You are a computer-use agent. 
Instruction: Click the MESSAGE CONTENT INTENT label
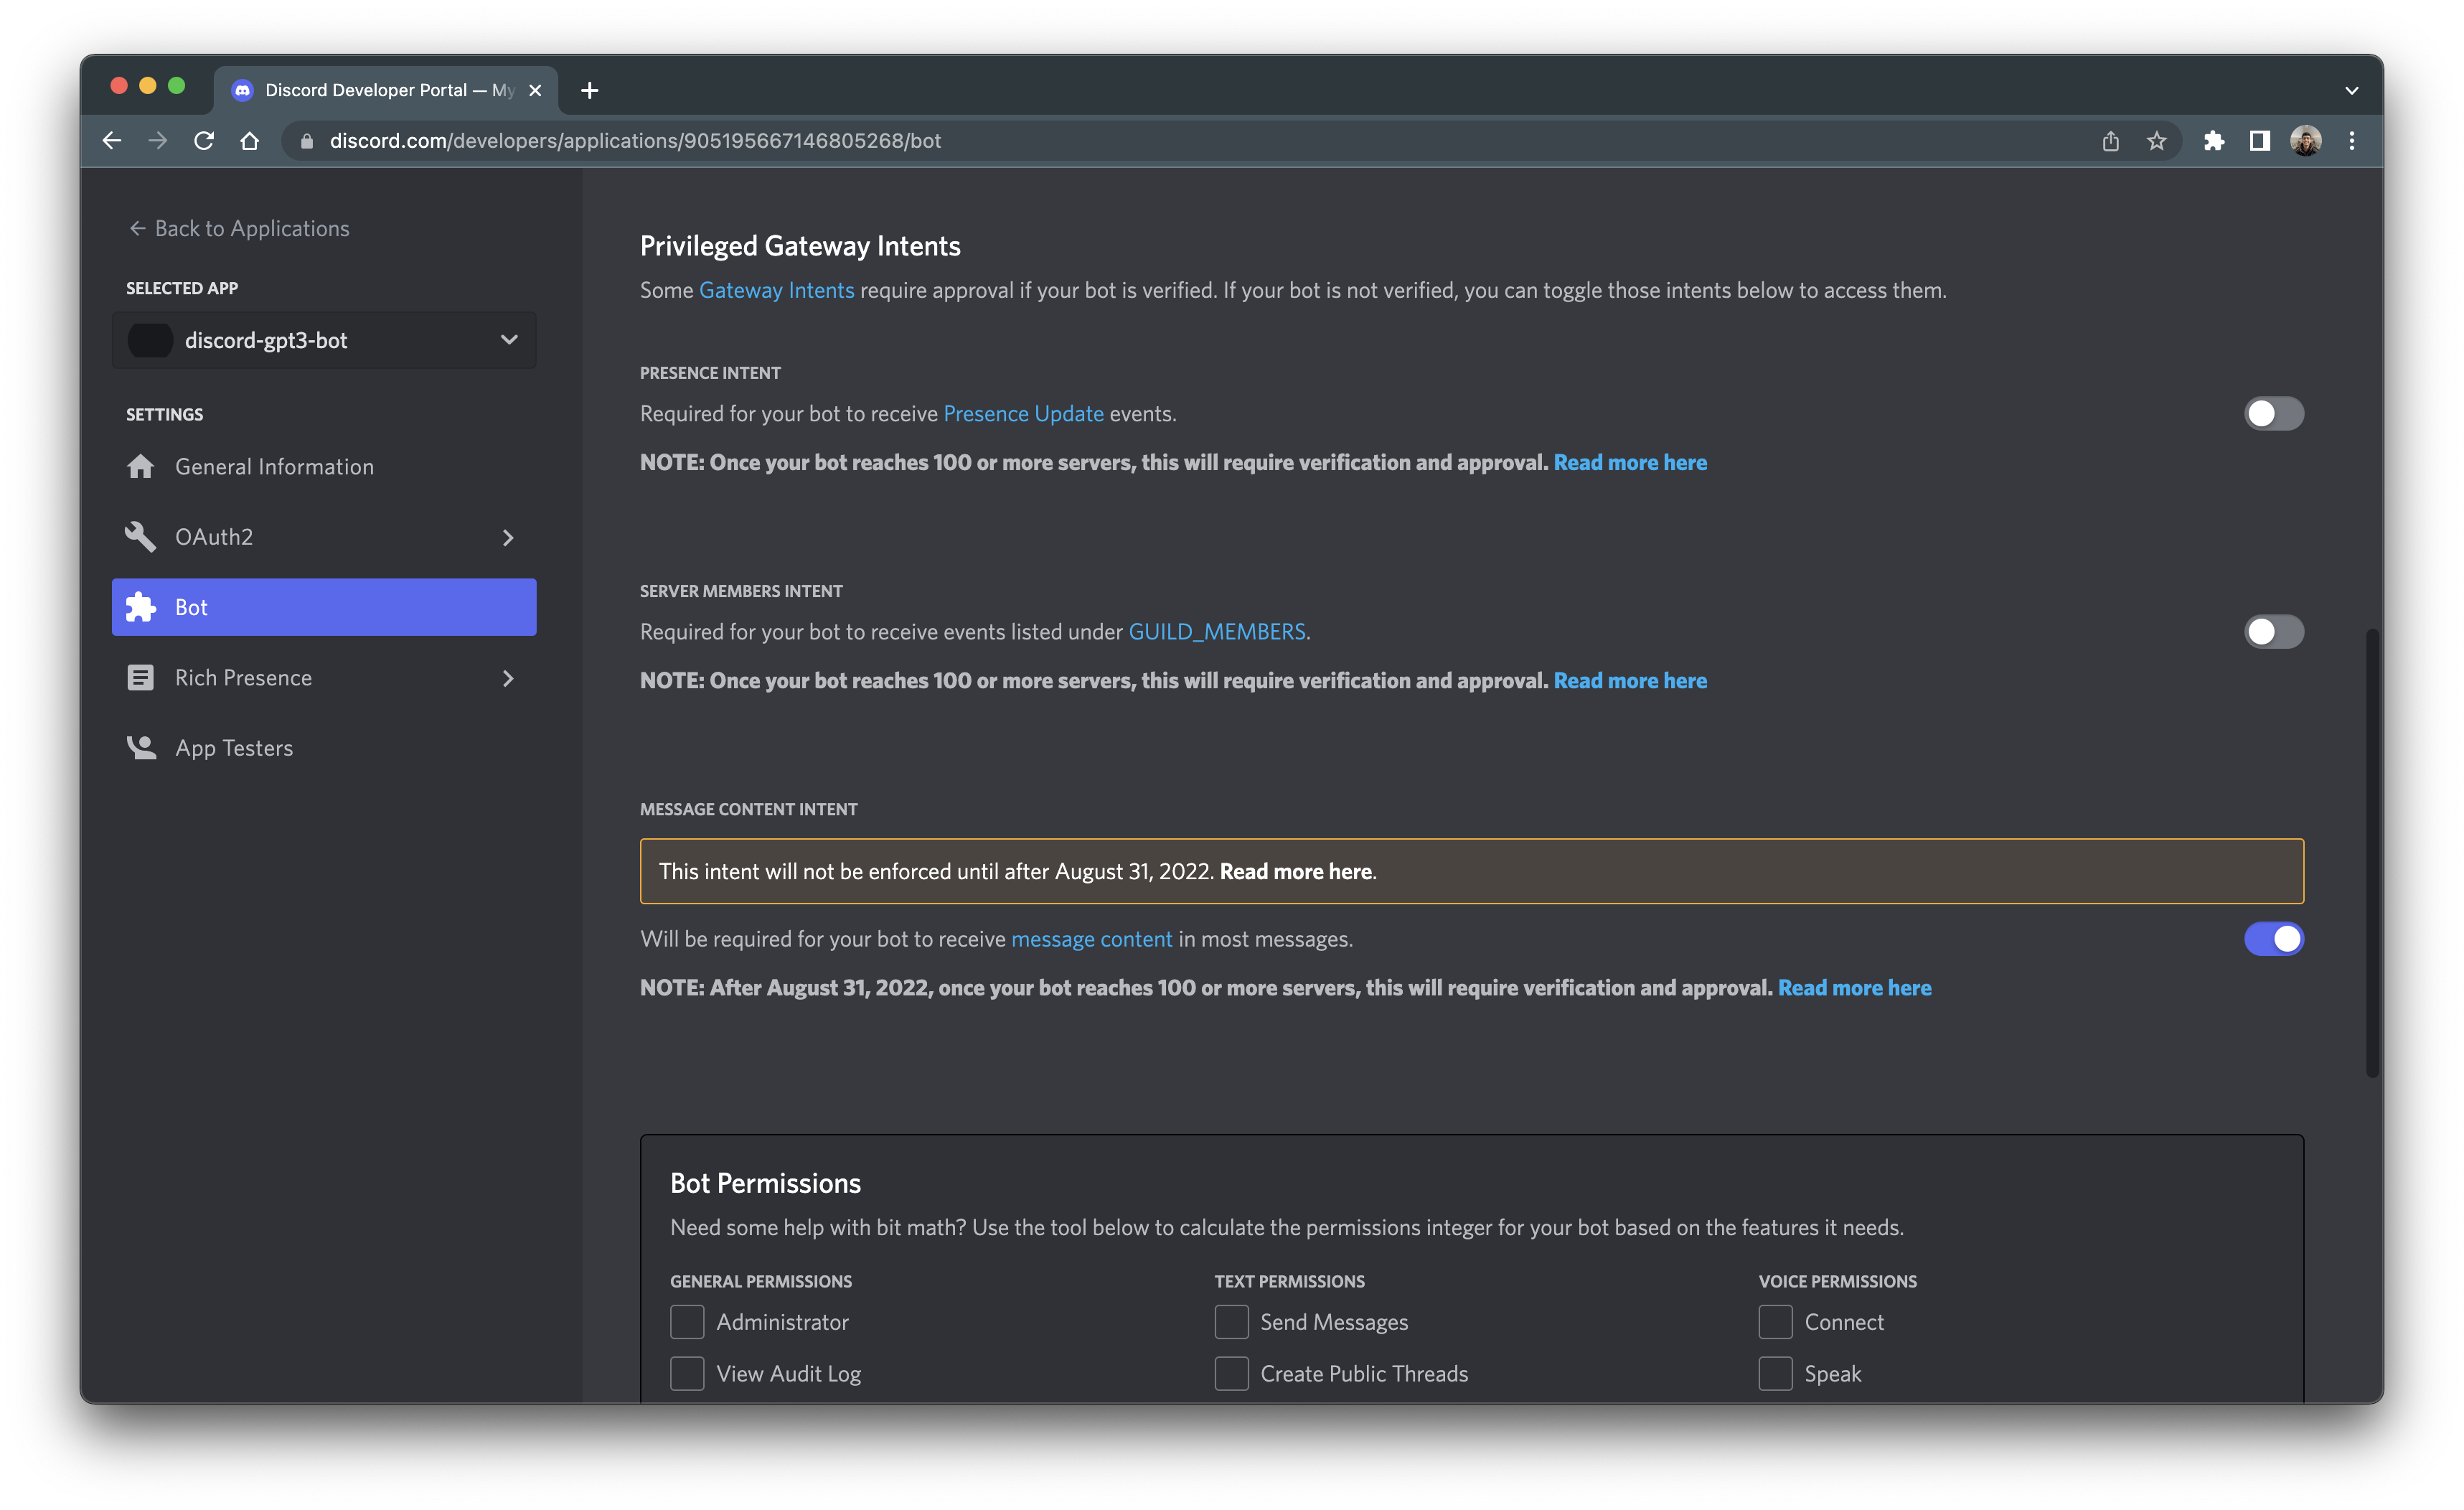748,809
